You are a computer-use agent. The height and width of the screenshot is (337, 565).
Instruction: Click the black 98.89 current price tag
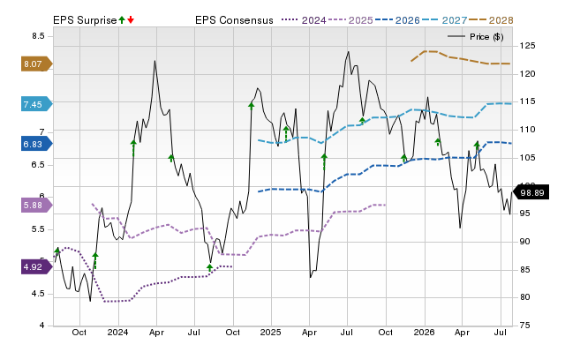531,192
